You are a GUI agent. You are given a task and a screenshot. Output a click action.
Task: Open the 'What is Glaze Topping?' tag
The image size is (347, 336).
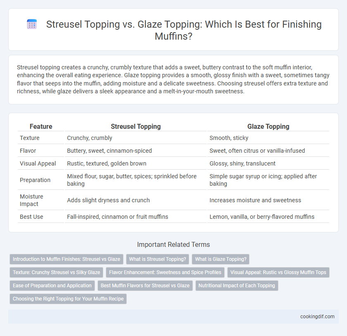(x=221, y=259)
